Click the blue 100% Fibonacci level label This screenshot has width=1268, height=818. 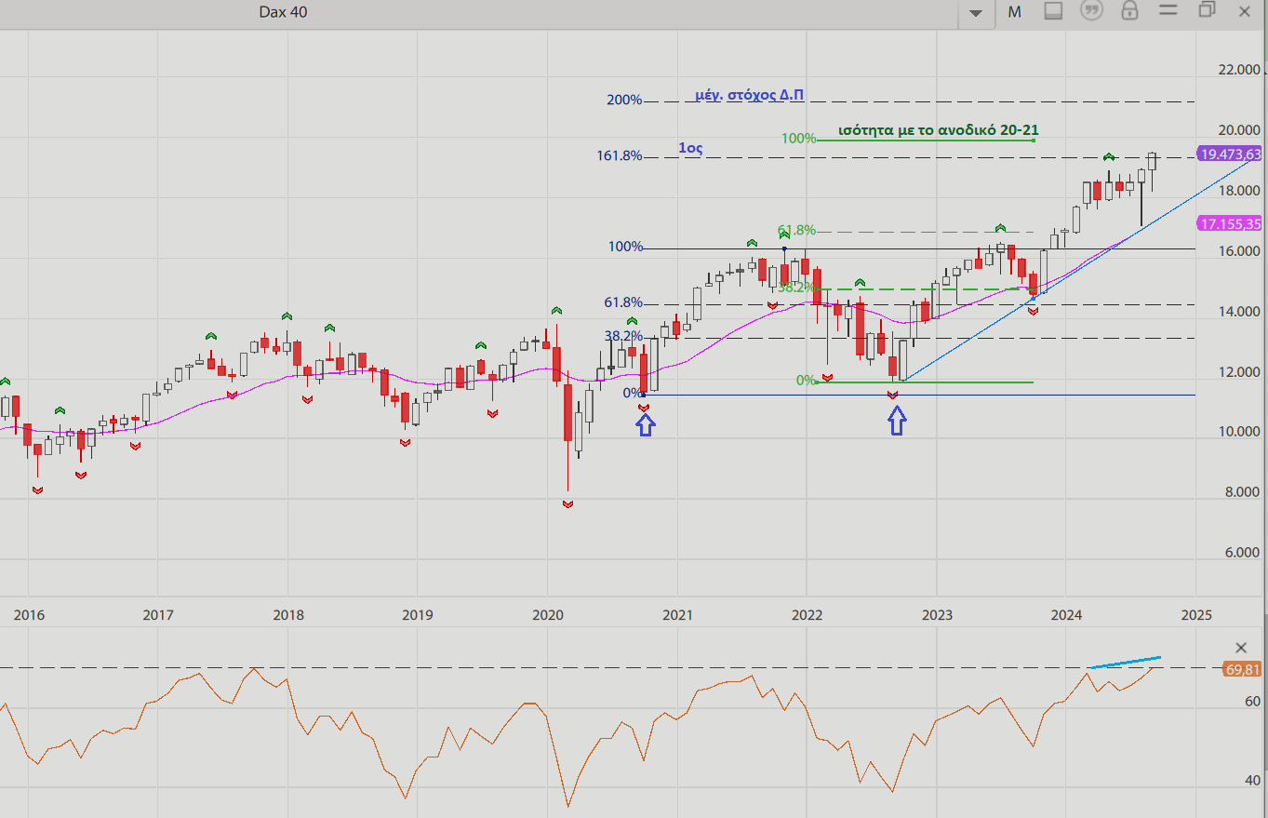[625, 247]
